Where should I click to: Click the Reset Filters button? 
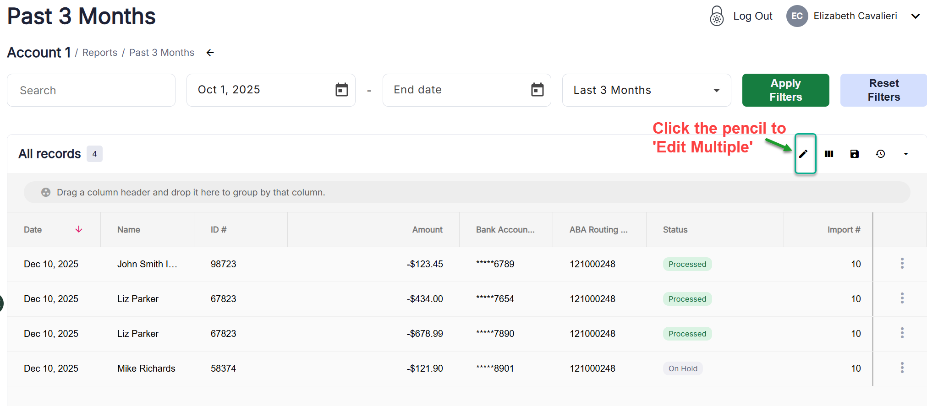click(883, 90)
